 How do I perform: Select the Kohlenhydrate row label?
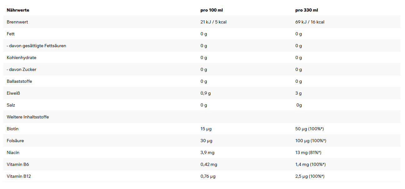[x=22, y=58]
